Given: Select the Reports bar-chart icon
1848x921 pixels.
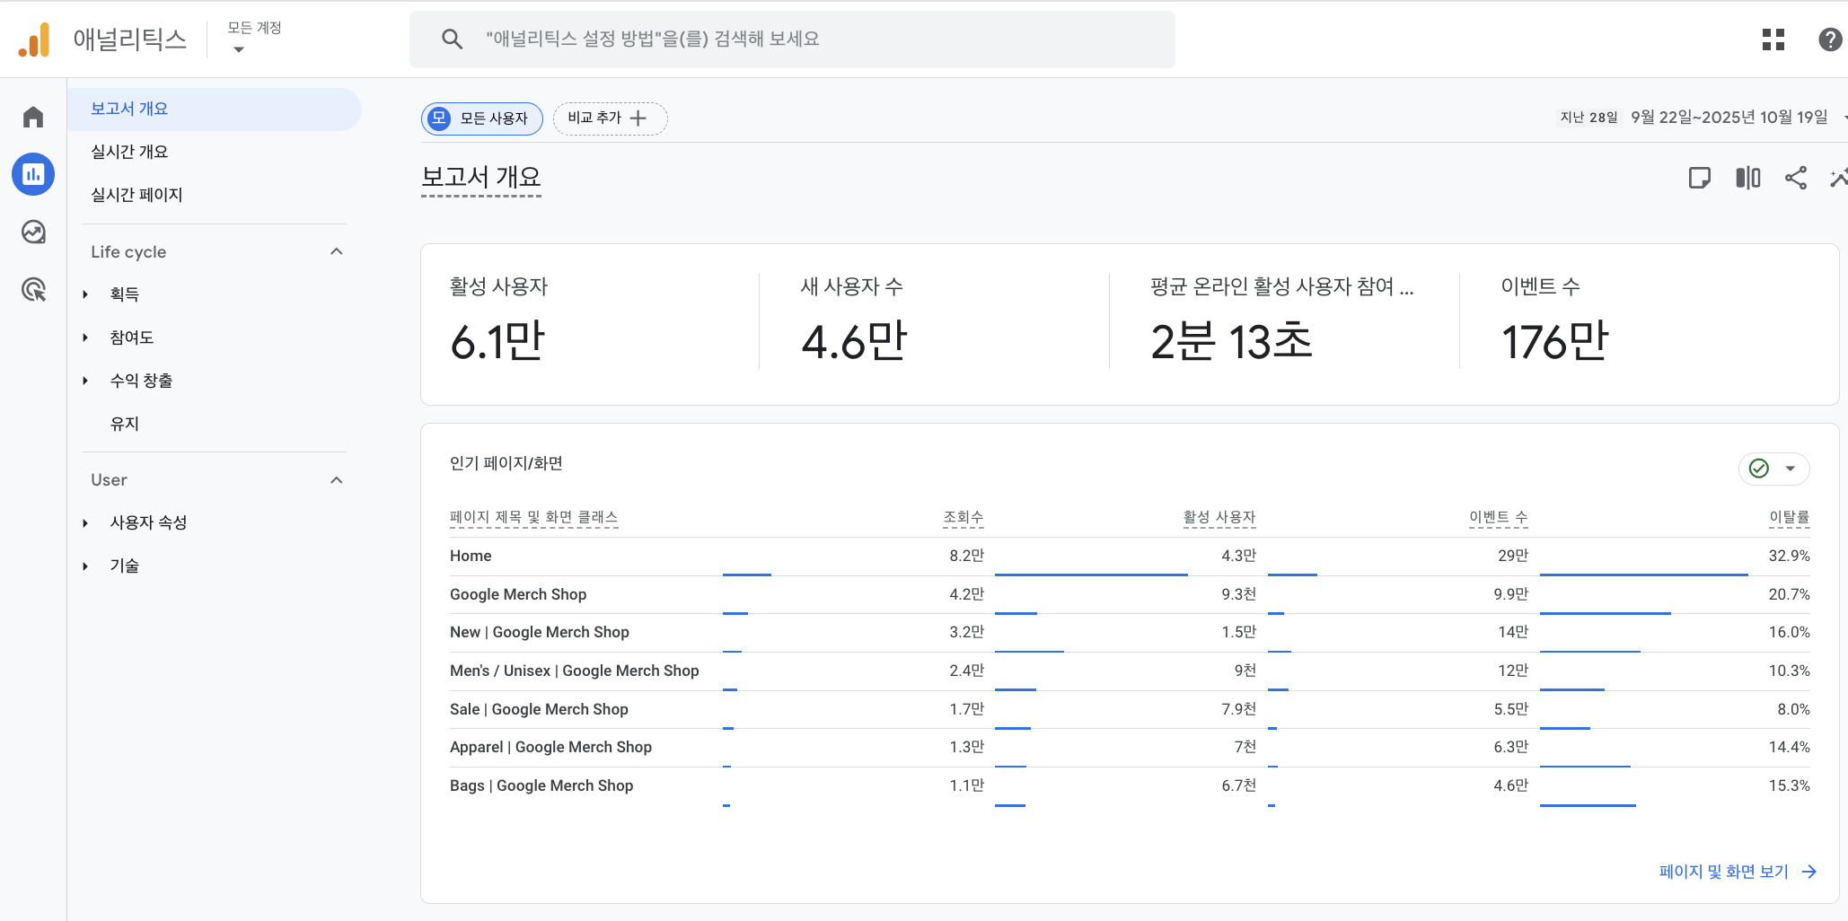Looking at the screenshot, I should (x=33, y=174).
